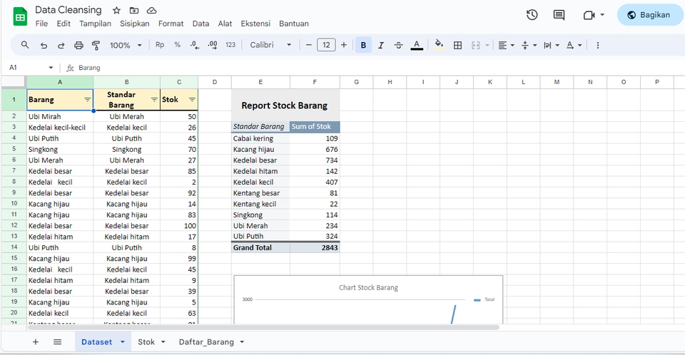The image size is (685, 355).
Task: Toggle bold formatting
Action: click(x=363, y=45)
